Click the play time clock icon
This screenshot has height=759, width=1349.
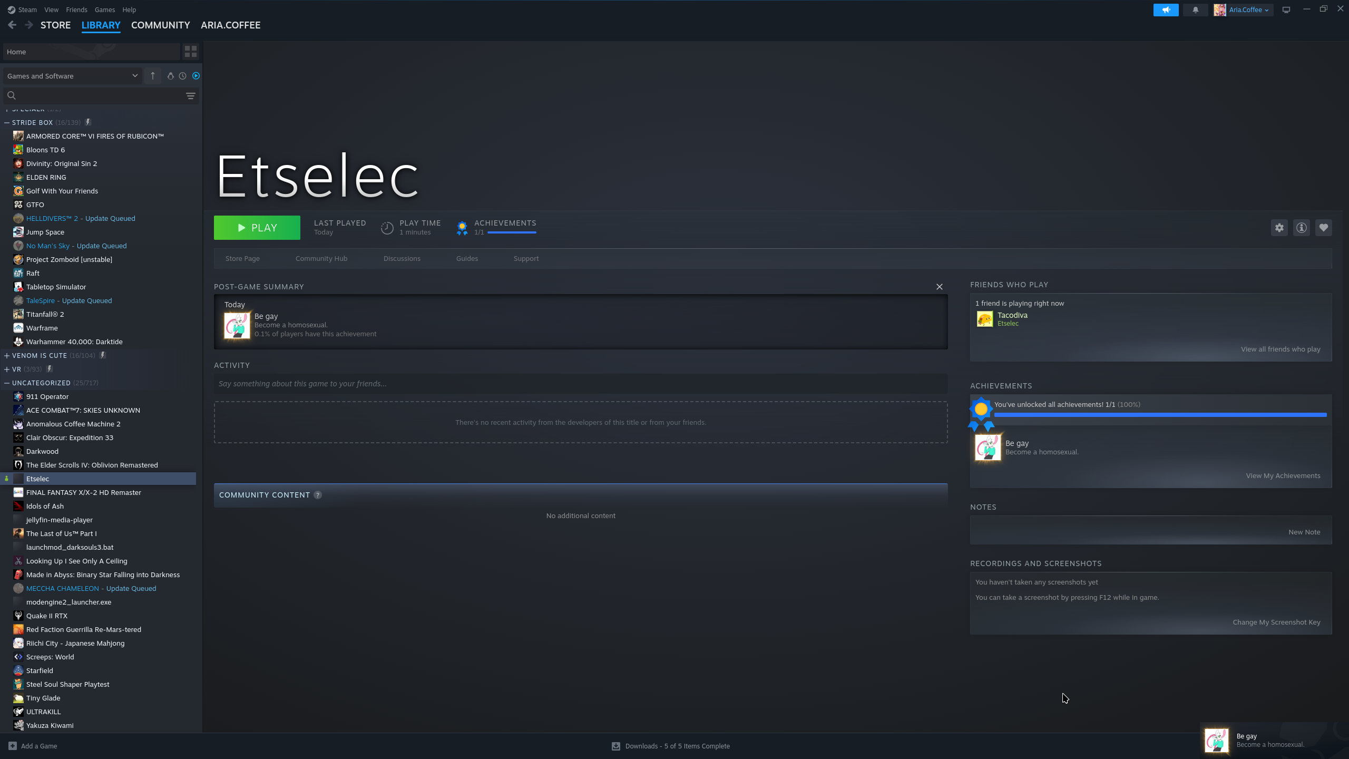click(x=387, y=228)
